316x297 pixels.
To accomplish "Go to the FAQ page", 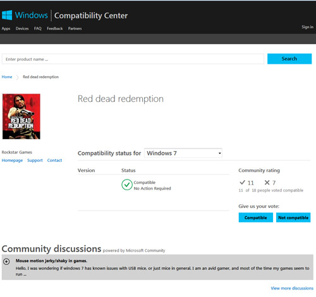I will click(38, 28).
